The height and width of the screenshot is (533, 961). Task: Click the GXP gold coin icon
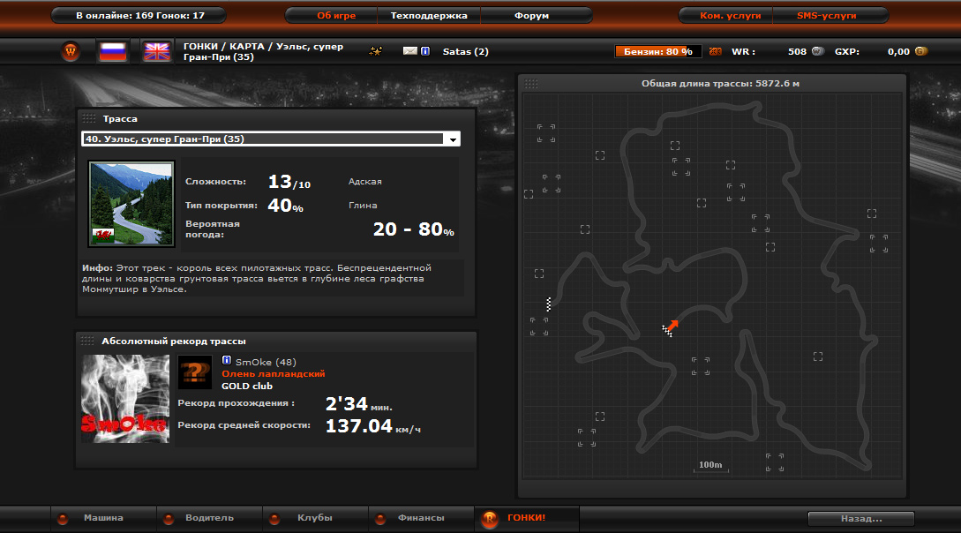click(x=920, y=51)
